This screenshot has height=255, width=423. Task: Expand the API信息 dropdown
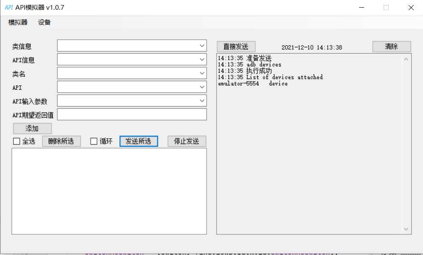coord(202,60)
